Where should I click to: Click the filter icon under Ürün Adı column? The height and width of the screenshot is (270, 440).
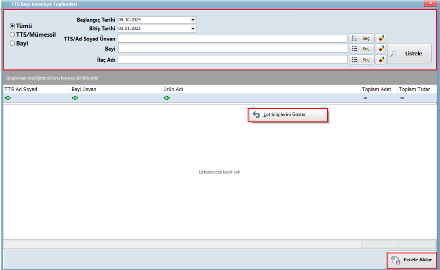[166, 98]
